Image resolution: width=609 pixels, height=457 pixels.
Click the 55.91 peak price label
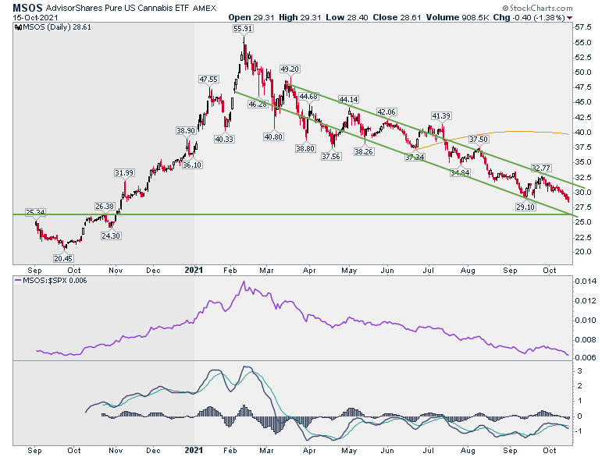point(243,28)
